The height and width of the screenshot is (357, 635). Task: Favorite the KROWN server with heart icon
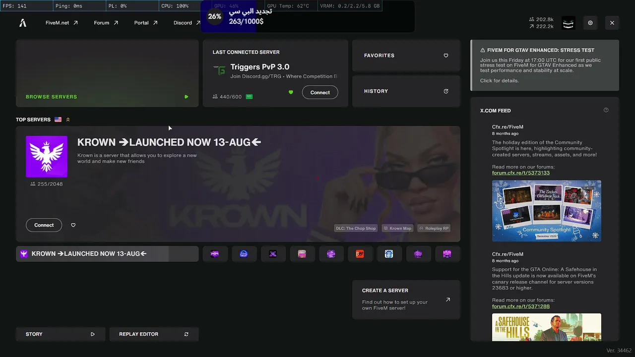pos(73,225)
